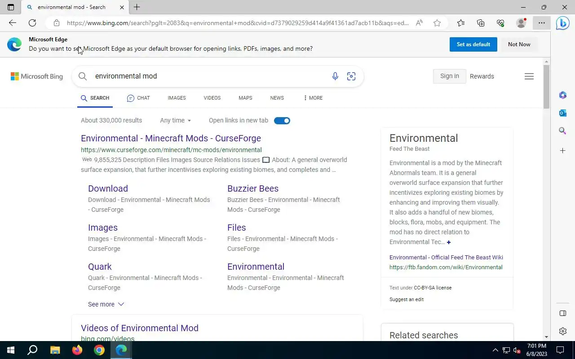Image resolution: width=575 pixels, height=359 pixels.
Task: Open sidebar settings gear
Action: 563,331
